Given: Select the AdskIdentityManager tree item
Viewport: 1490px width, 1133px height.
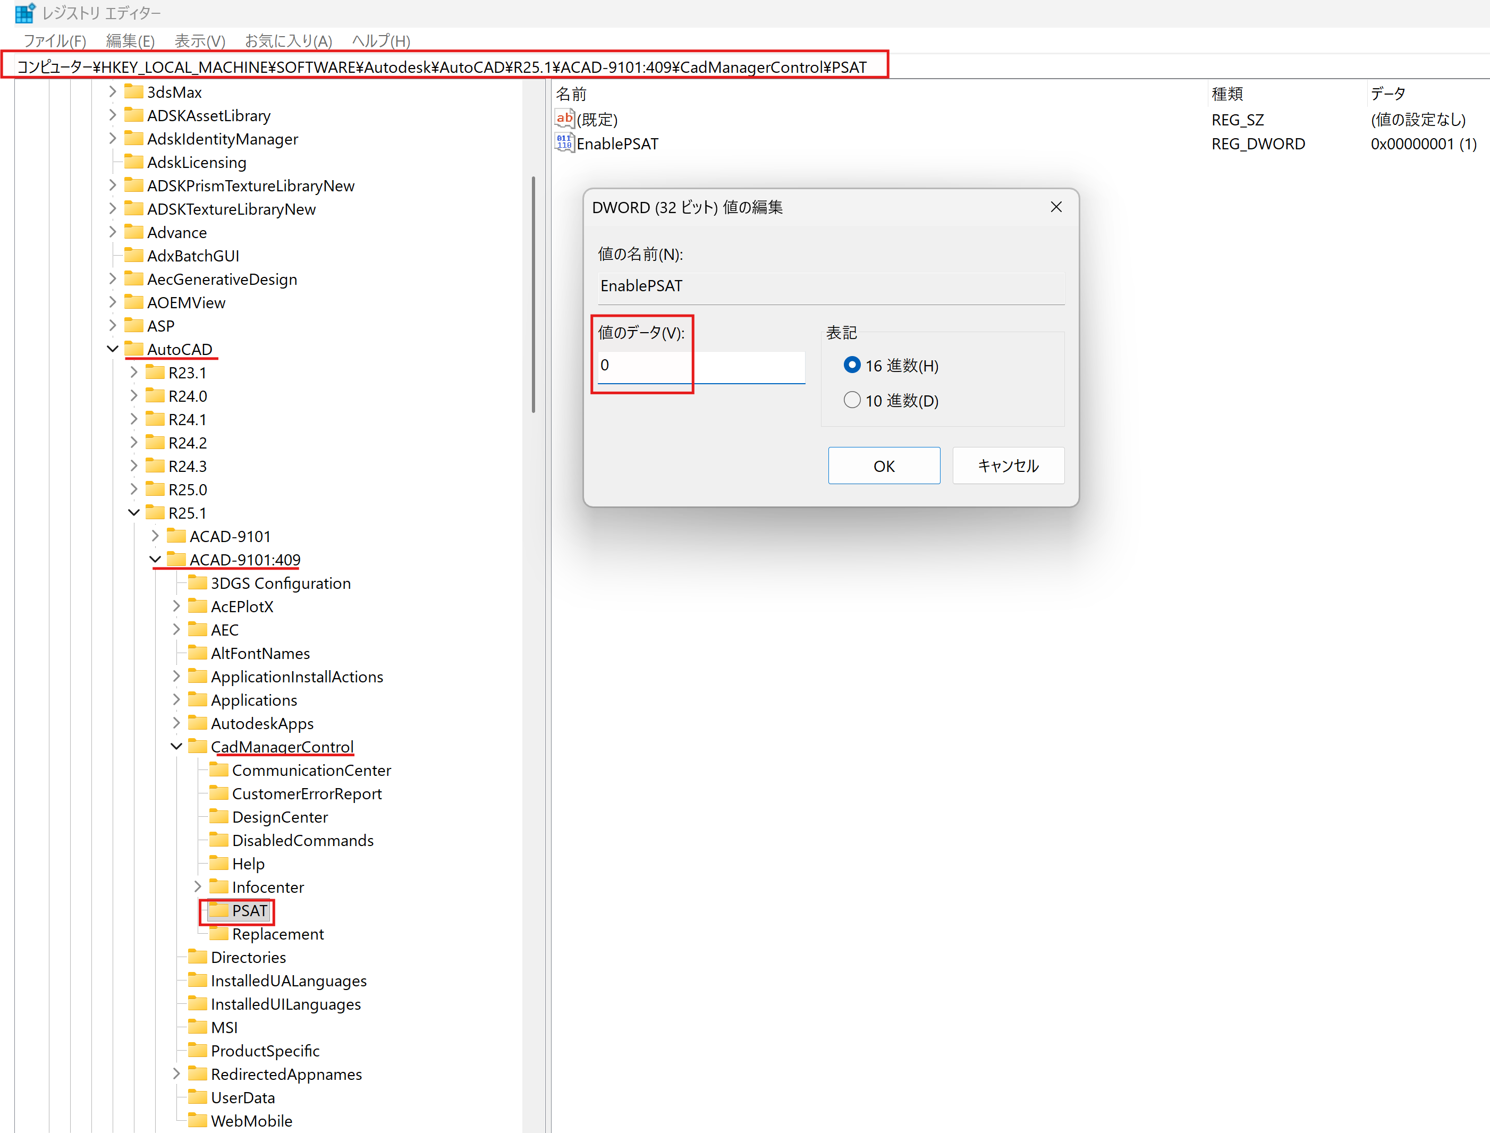Looking at the screenshot, I should [223, 139].
